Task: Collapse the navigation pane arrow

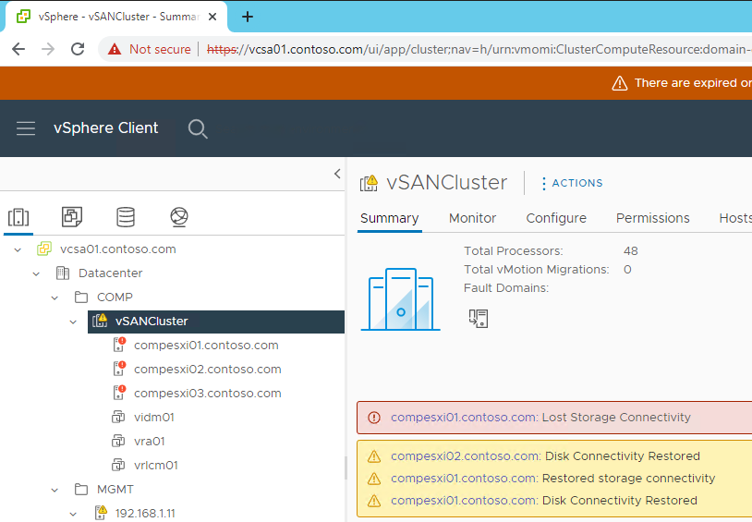Action: (337, 174)
